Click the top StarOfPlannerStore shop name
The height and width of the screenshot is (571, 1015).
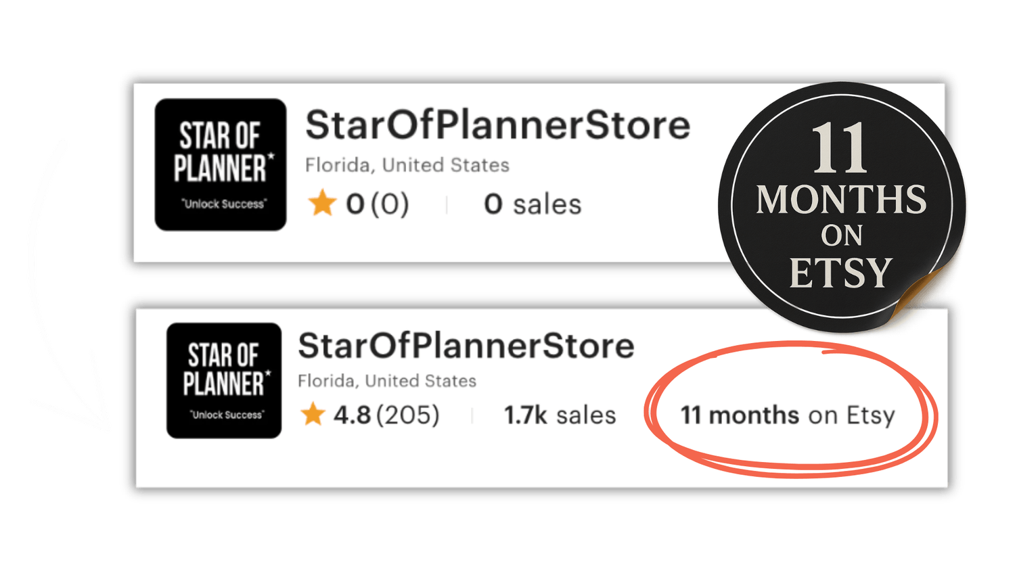(x=497, y=125)
